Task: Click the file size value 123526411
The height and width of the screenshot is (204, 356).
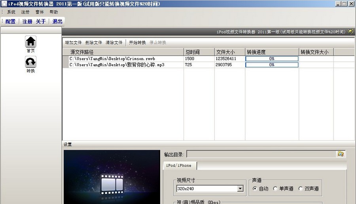Action: coord(226,59)
